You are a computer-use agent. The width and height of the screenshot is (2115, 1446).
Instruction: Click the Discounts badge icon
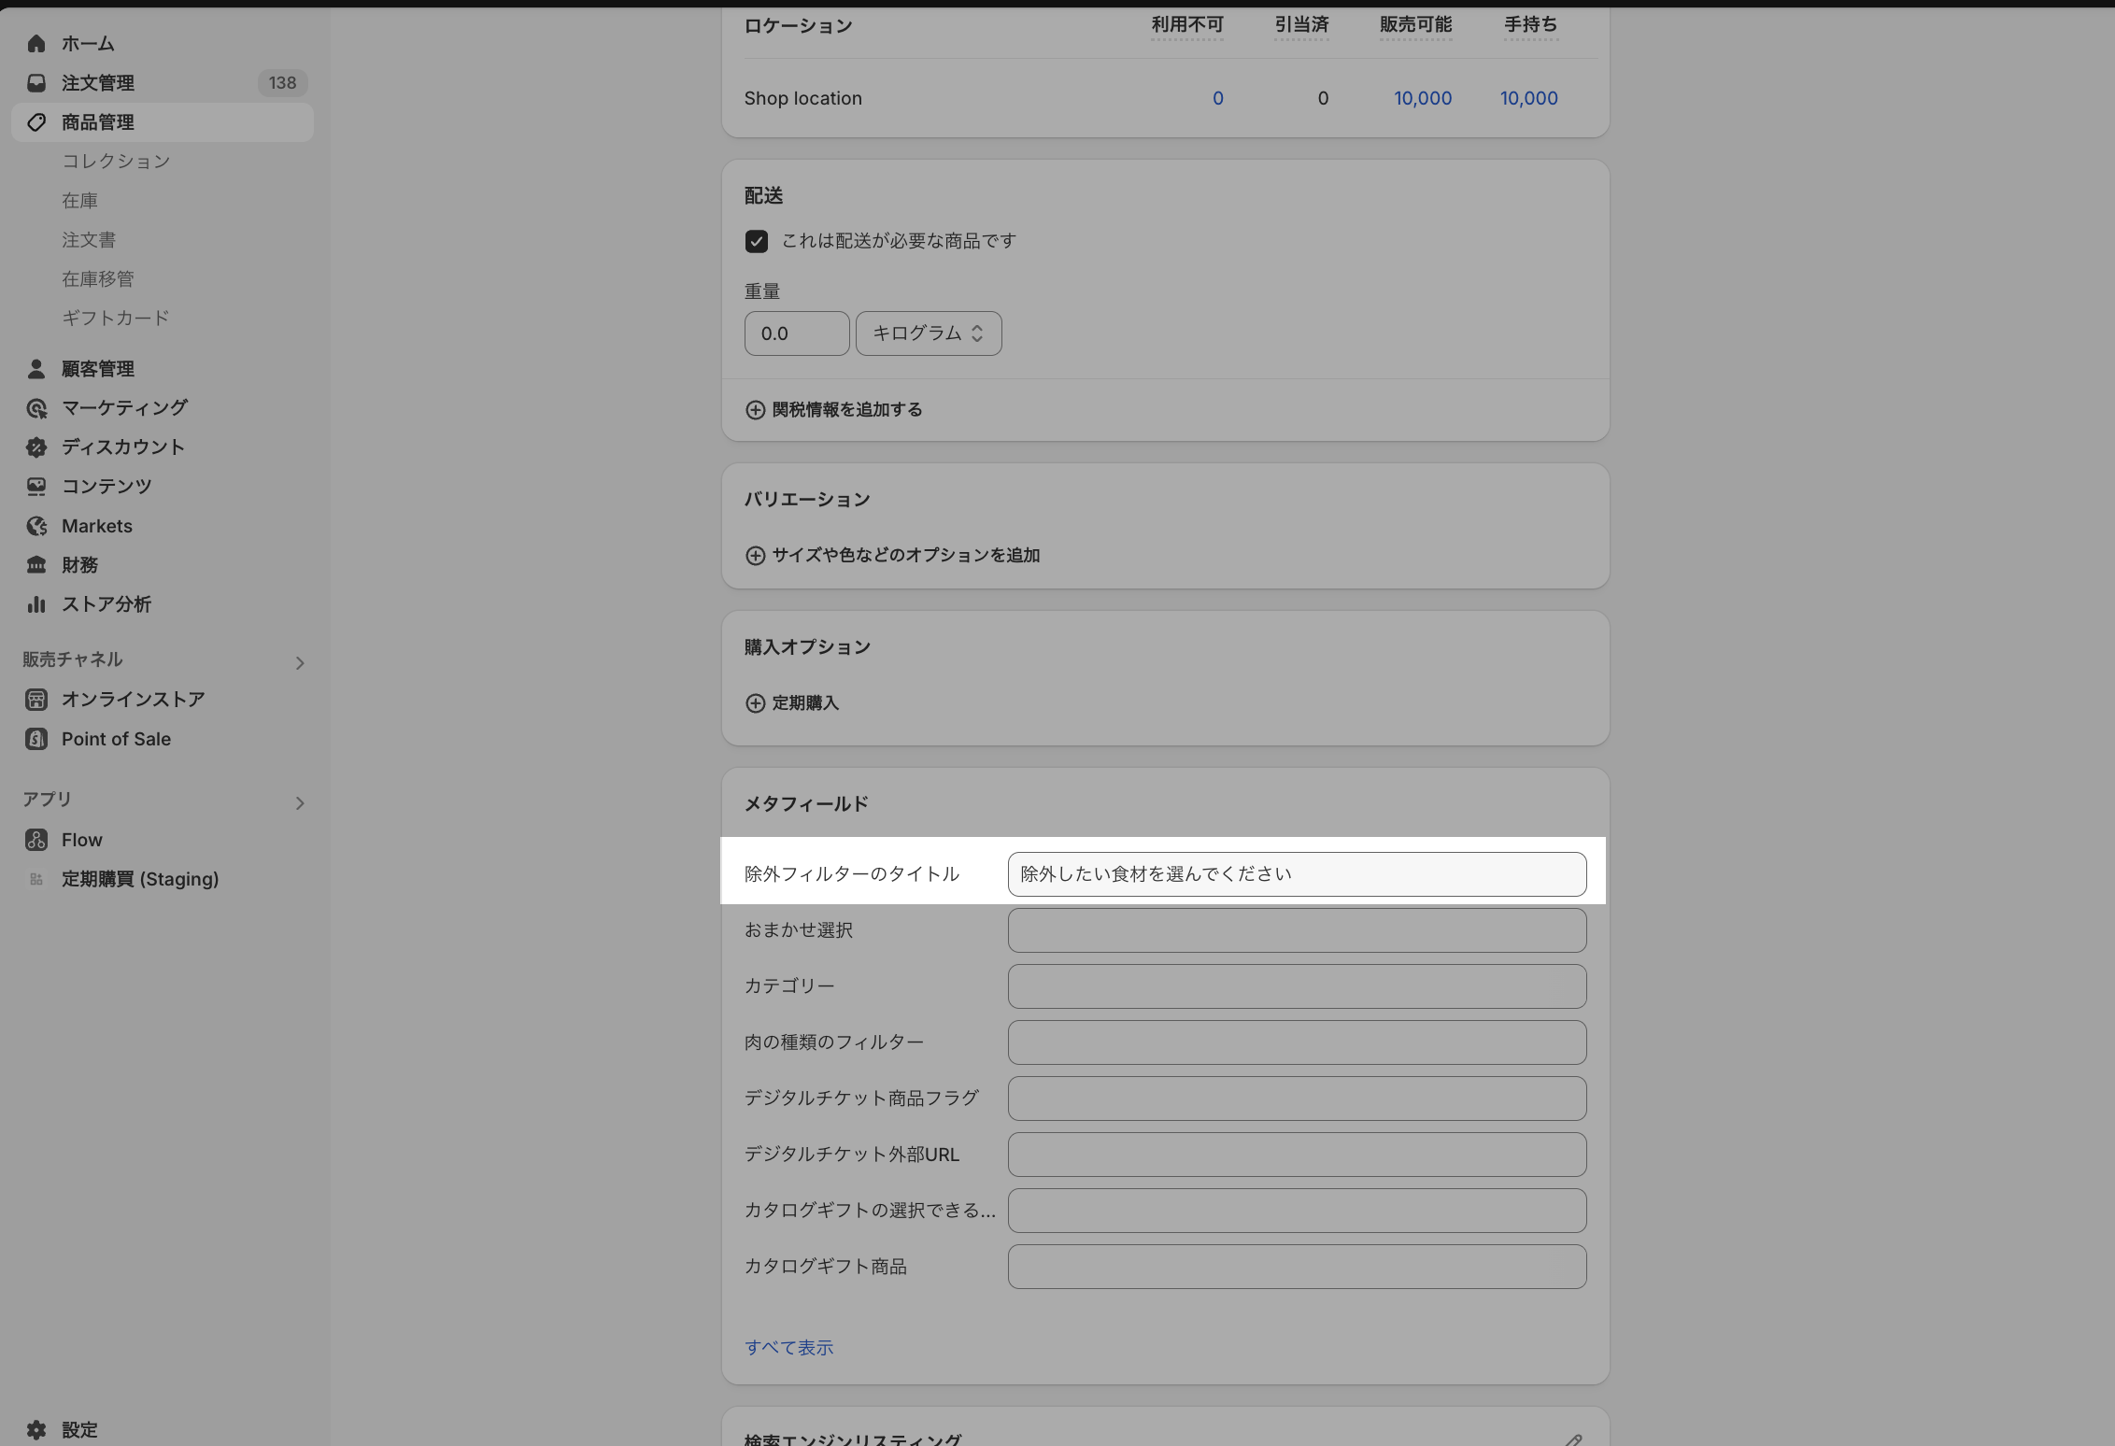36,447
